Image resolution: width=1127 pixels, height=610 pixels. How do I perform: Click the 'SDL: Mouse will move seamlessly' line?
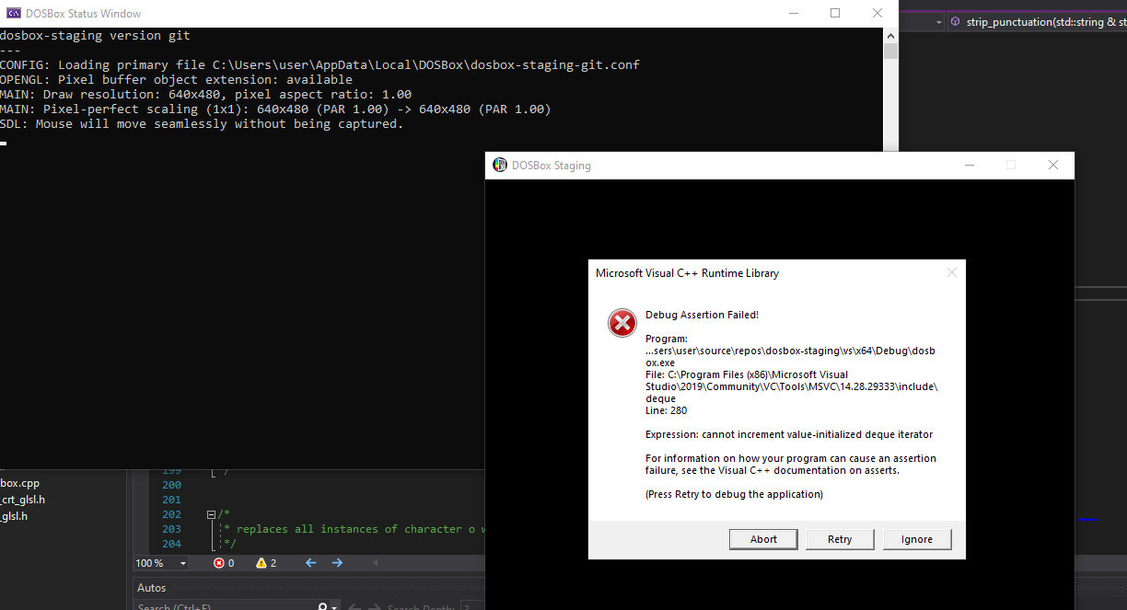(x=202, y=123)
